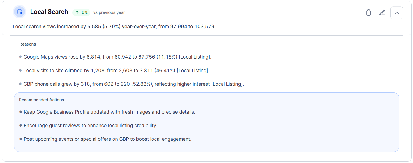
Task: Select the 'Keep Google Business Profile updated' action
Action: point(110,112)
